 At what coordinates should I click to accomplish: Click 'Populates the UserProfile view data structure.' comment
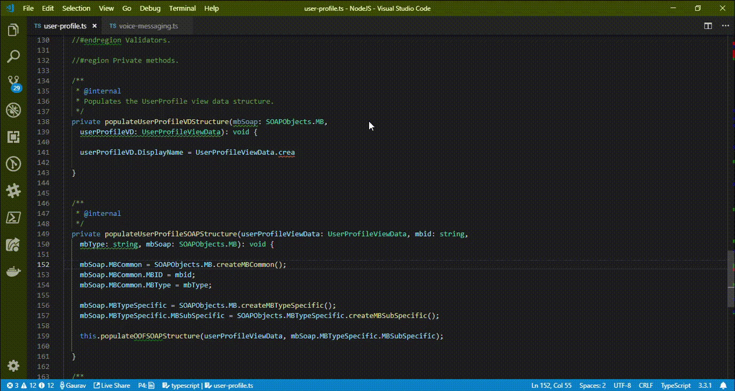[178, 101]
